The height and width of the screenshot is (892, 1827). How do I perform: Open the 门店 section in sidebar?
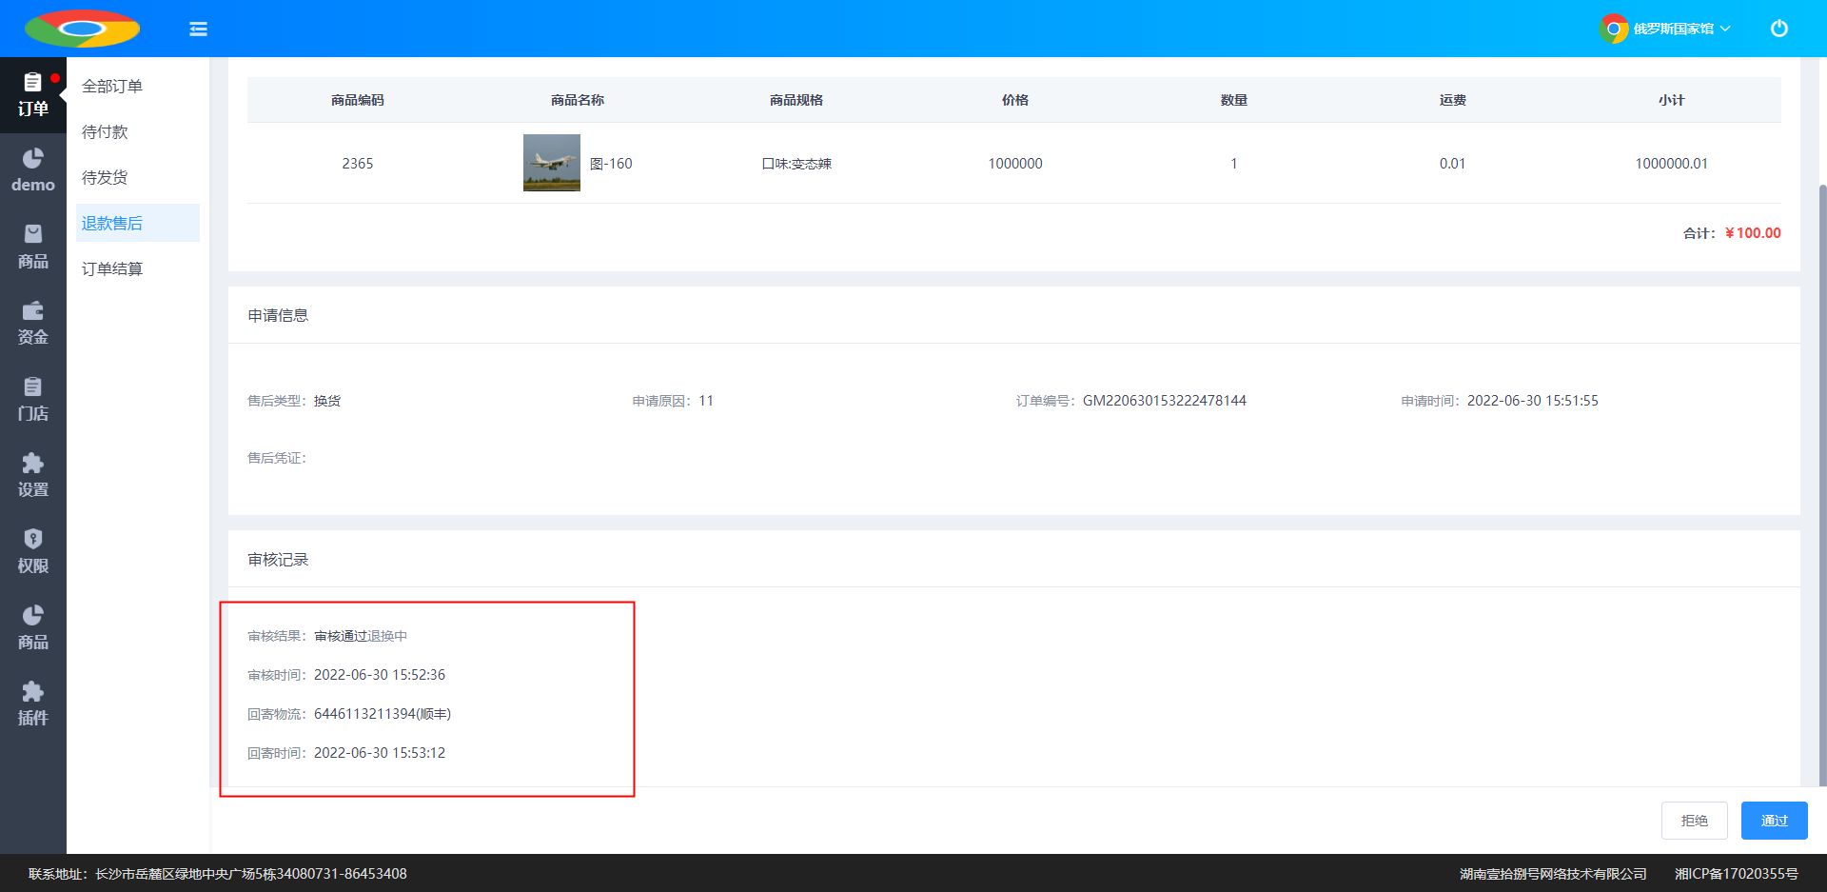click(33, 400)
